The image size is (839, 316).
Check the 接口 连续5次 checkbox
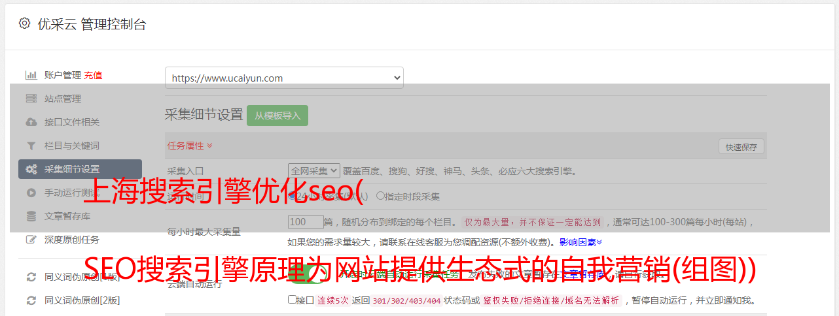pyautogui.click(x=292, y=300)
